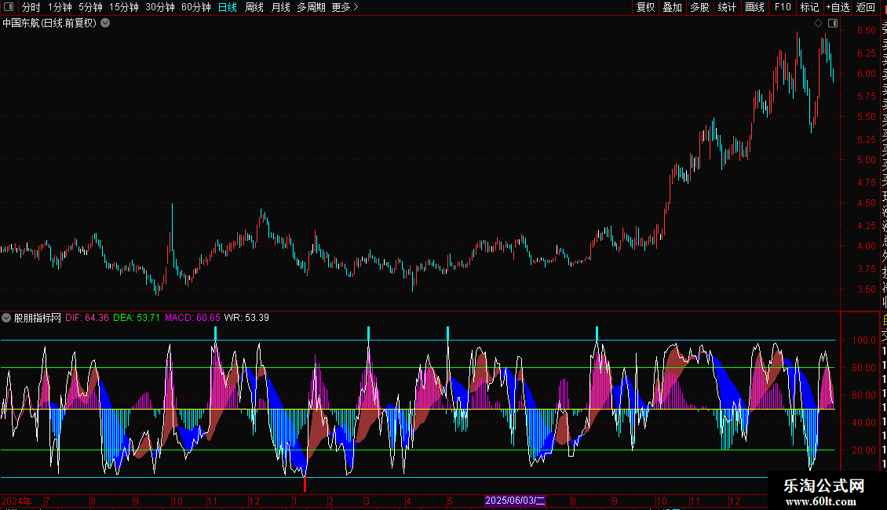
Task: Switch to the 60分钟 chart tab
Action: [195, 7]
